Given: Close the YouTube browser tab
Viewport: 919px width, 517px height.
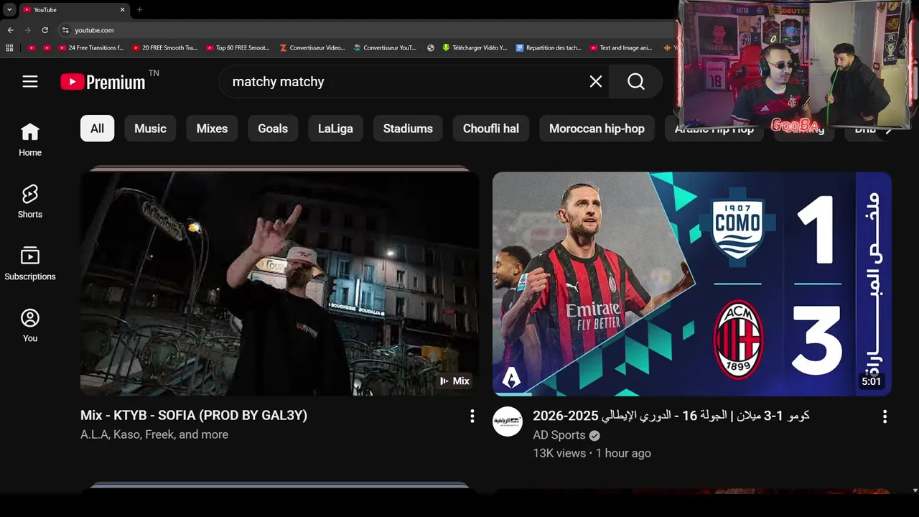Looking at the screenshot, I should pos(122,9).
